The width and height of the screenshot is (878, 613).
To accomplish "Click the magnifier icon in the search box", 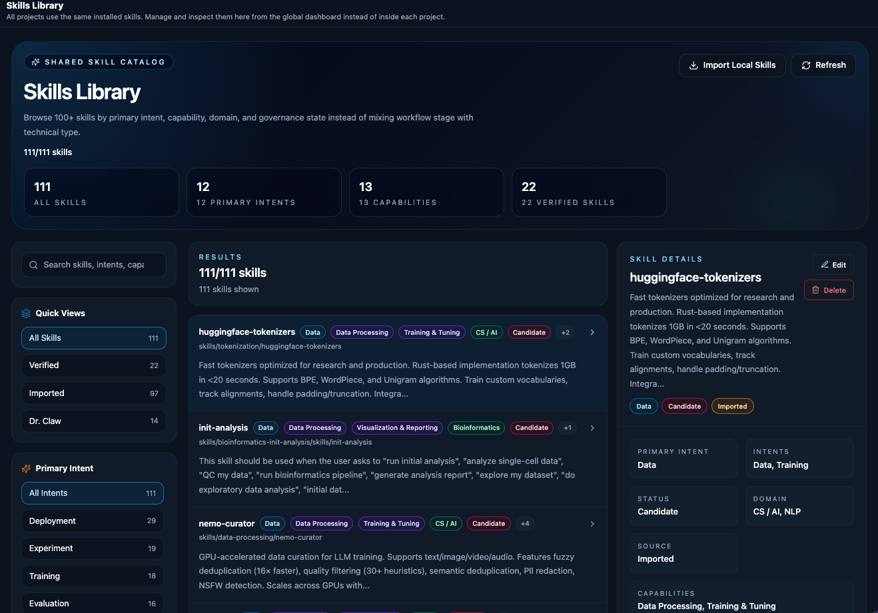I will tap(33, 264).
